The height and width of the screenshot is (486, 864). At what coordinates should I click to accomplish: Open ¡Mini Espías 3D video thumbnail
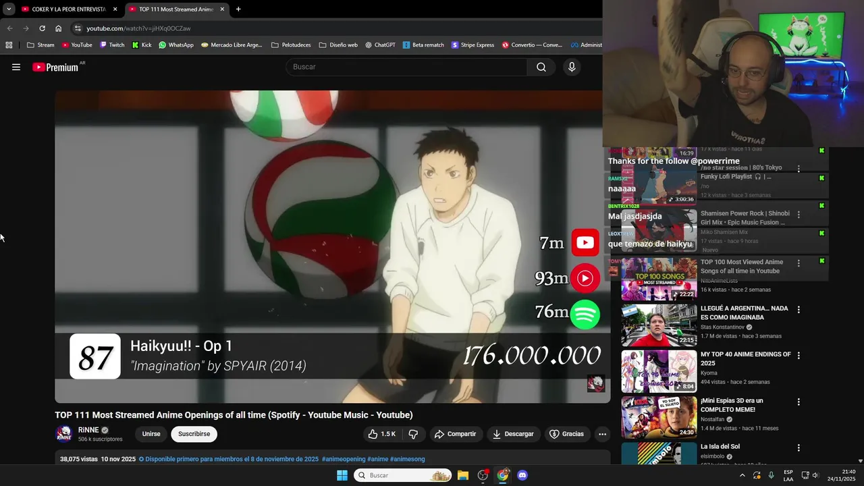pos(659,416)
